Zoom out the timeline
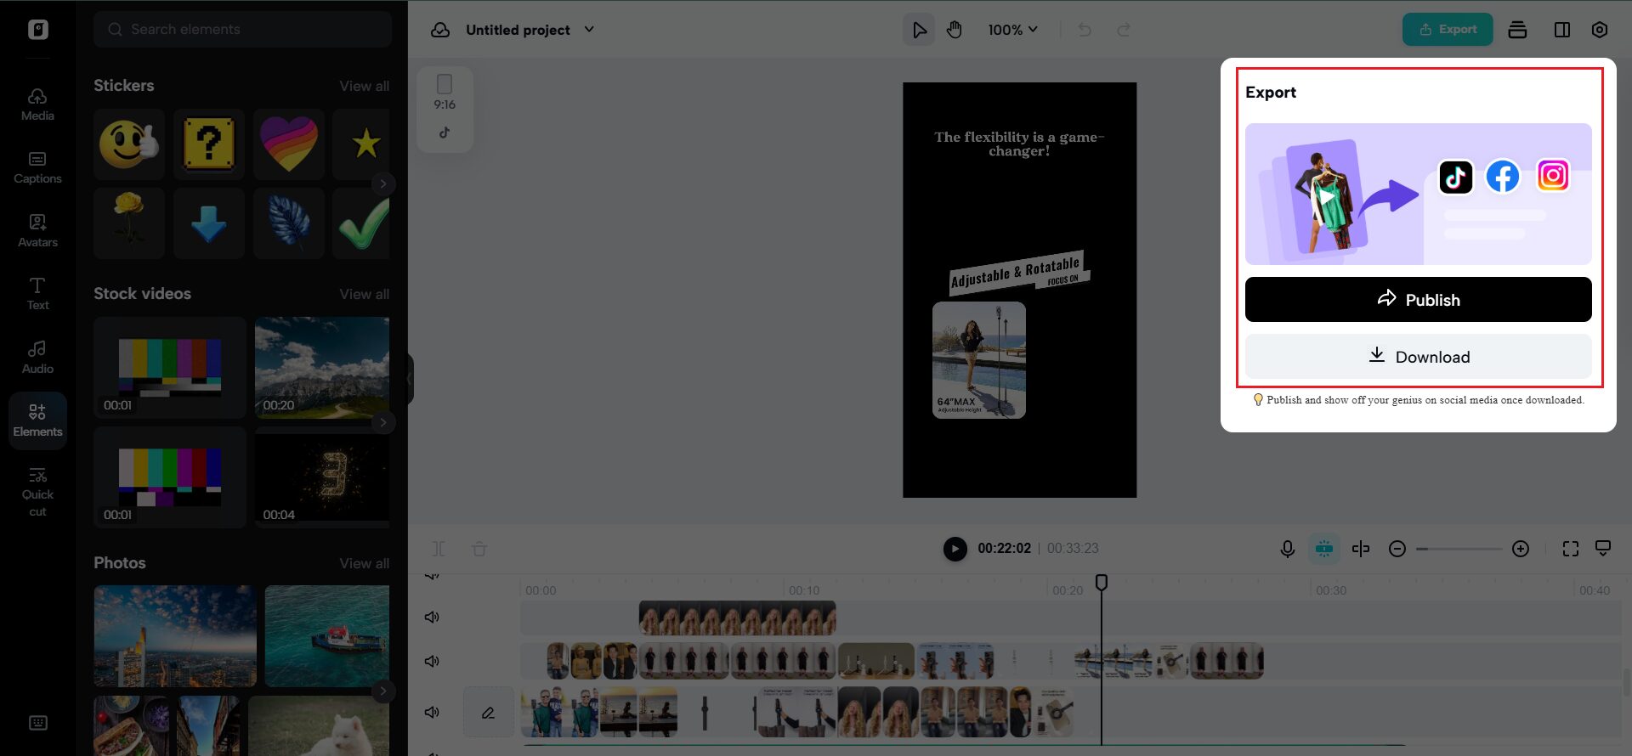The image size is (1632, 756). click(x=1397, y=549)
